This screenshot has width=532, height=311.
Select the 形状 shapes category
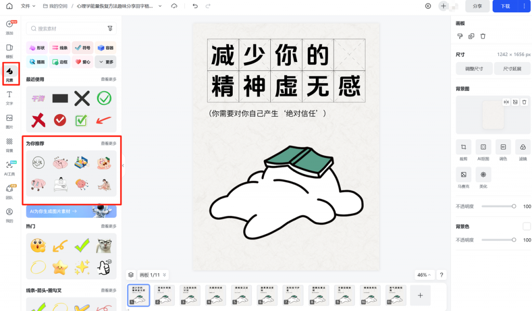[x=37, y=48]
